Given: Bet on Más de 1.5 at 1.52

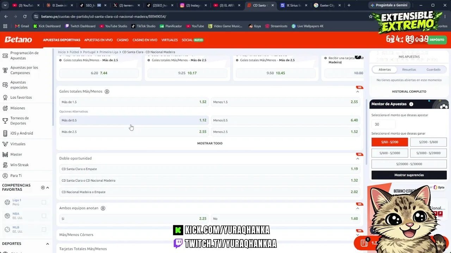Looking at the screenshot, I should click(134, 102).
